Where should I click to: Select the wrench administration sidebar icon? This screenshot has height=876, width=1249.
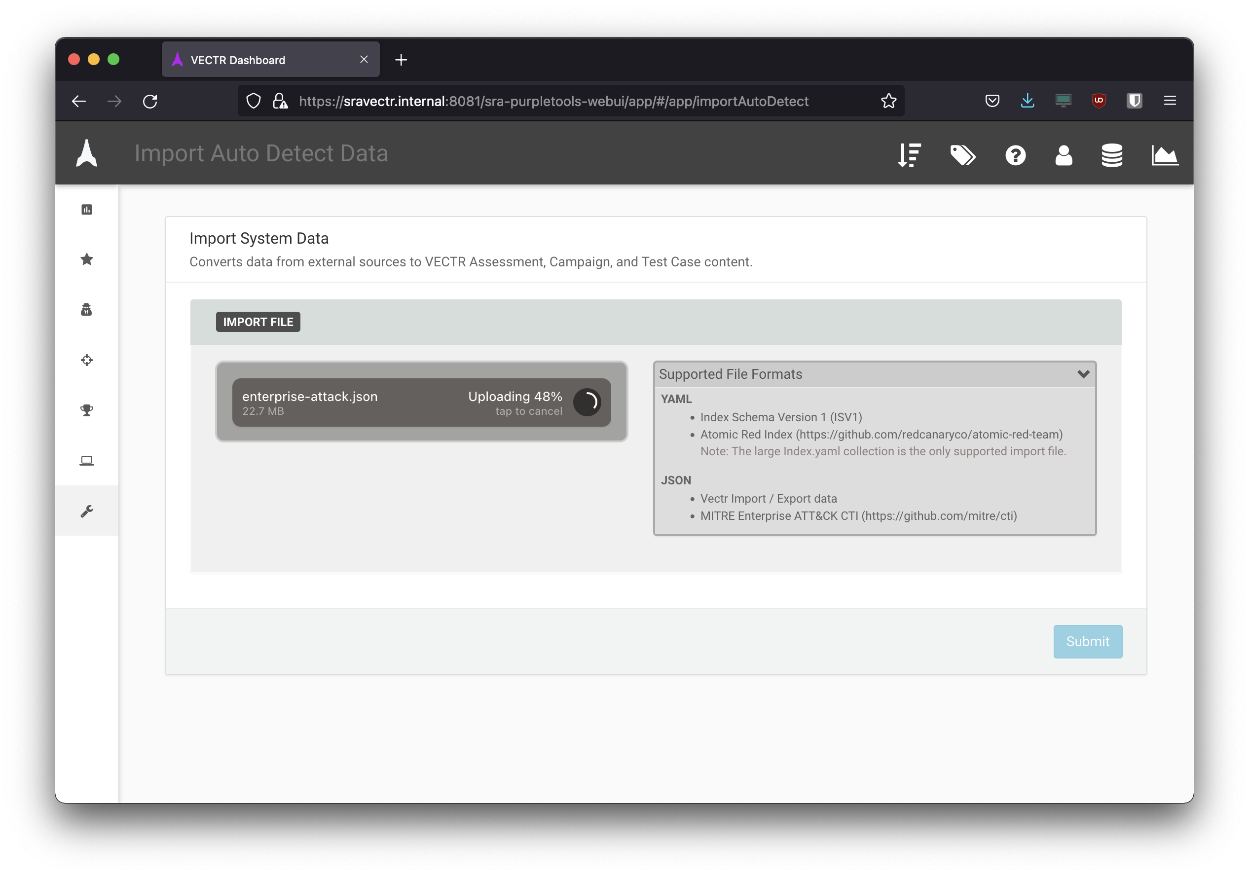click(86, 511)
